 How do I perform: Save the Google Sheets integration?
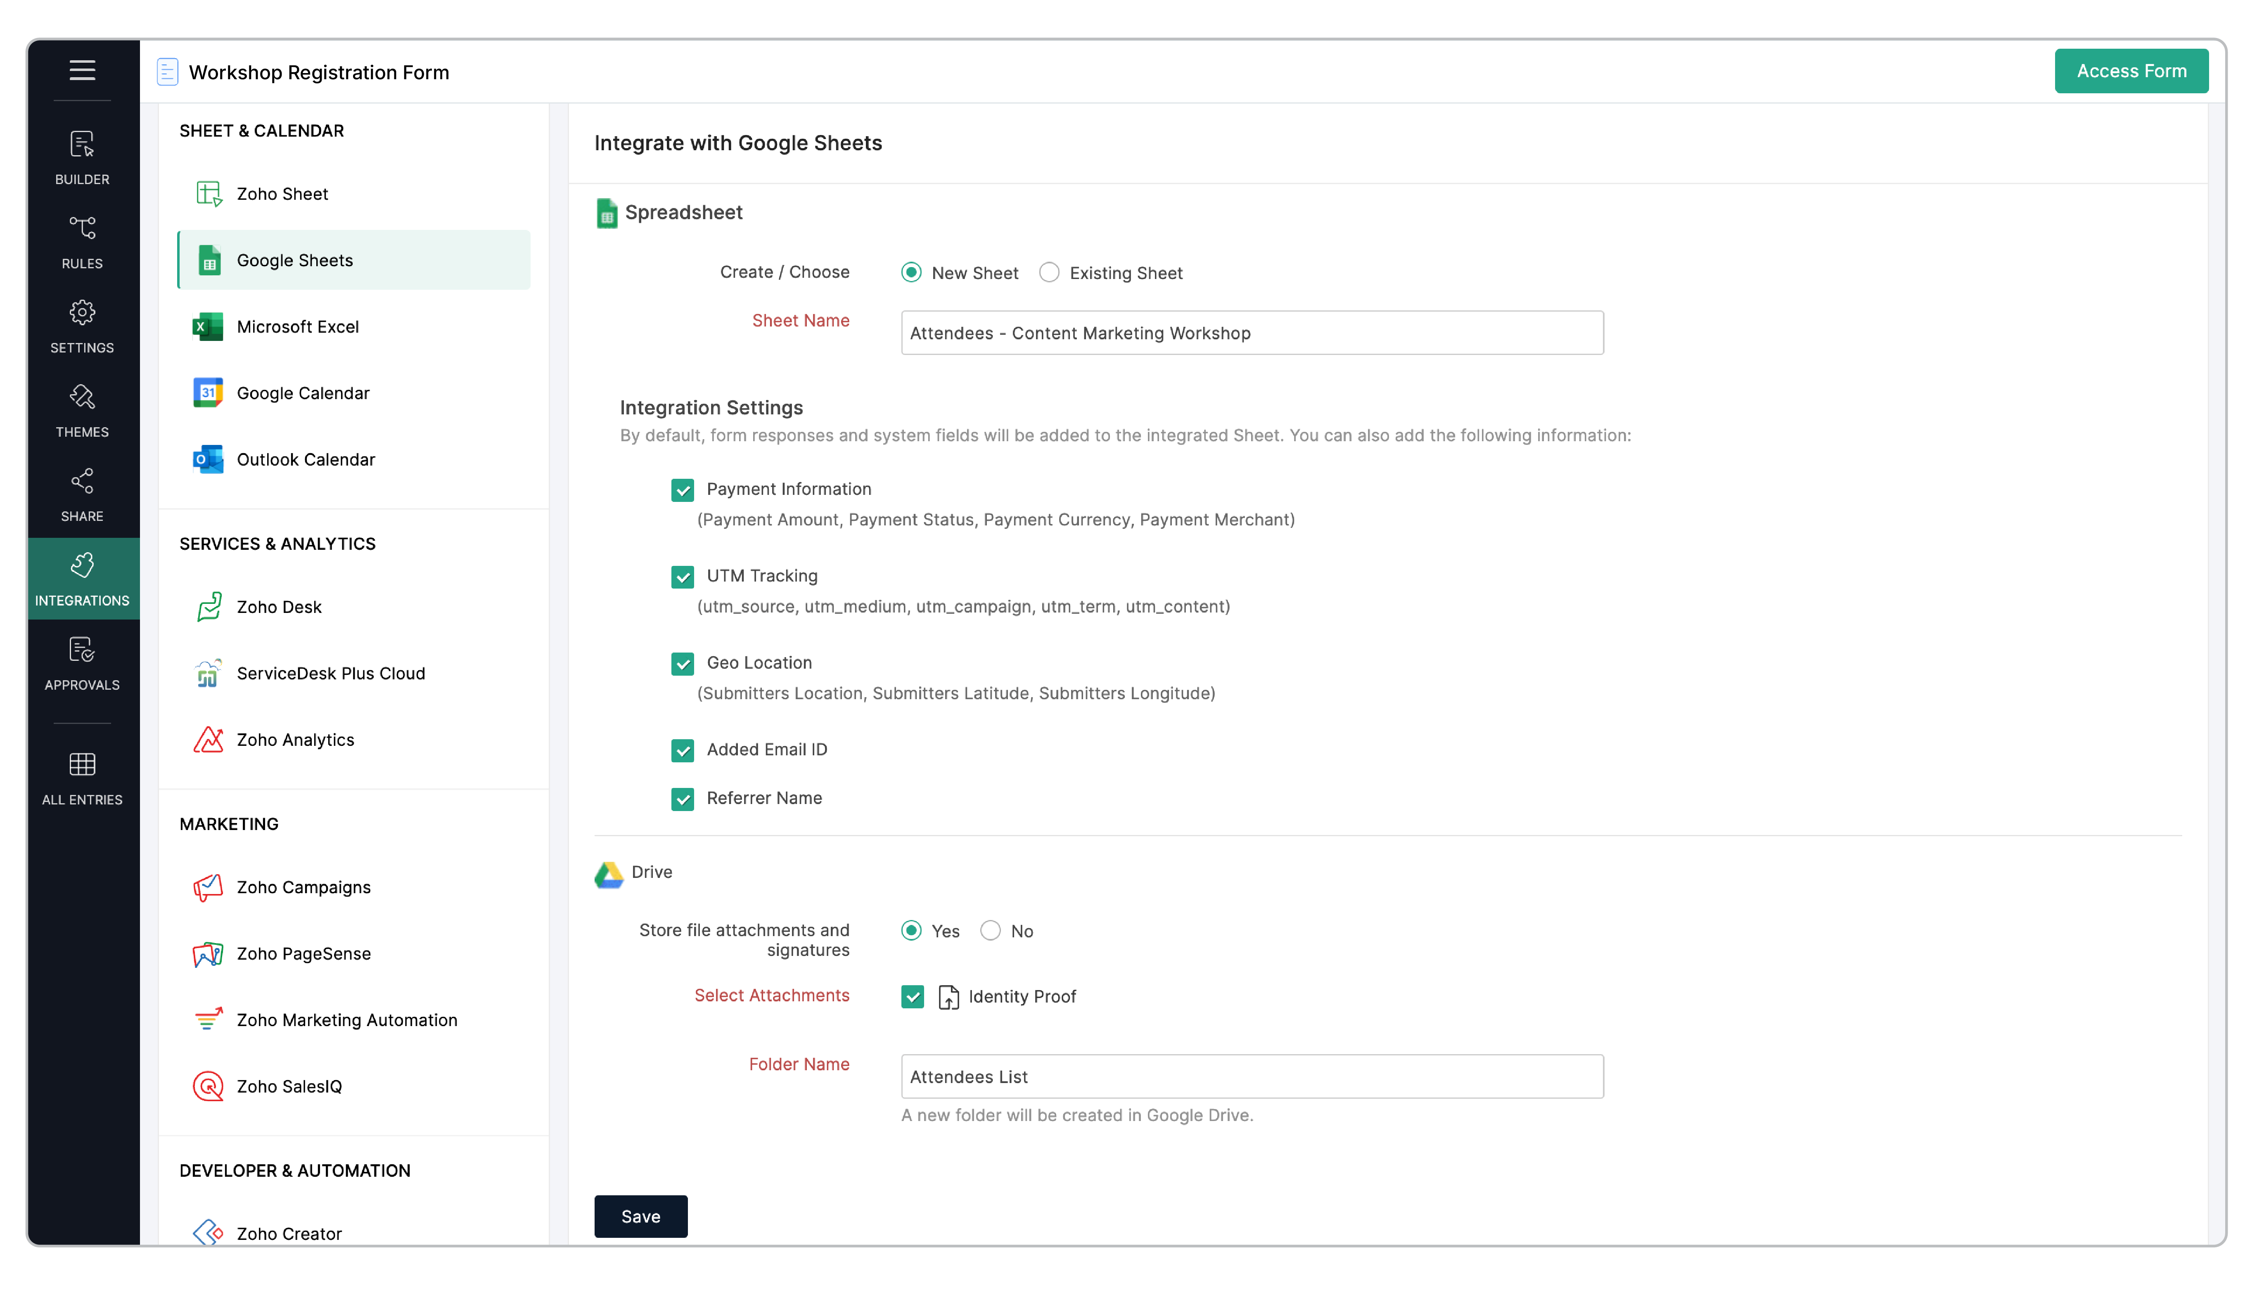[x=640, y=1216]
